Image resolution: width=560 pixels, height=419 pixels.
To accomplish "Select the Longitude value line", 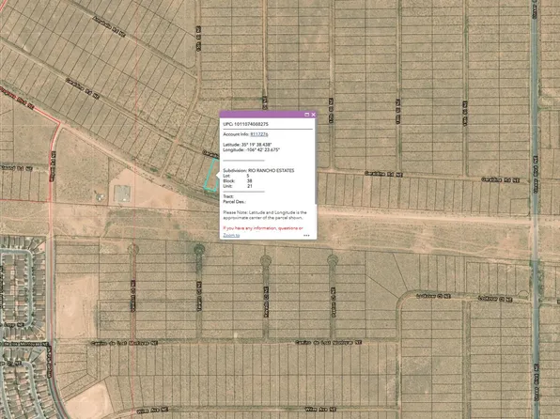I will coord(252,150).
